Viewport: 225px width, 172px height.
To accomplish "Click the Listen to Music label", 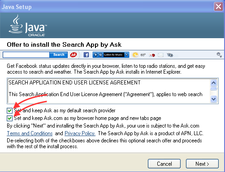I will [113, 55].
